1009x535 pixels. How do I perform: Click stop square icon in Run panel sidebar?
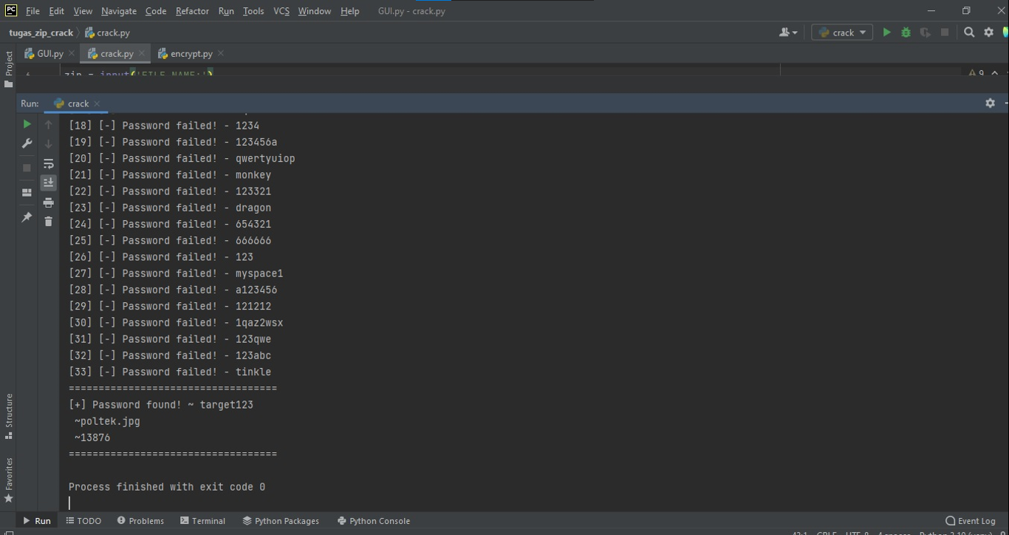[27, 168]
